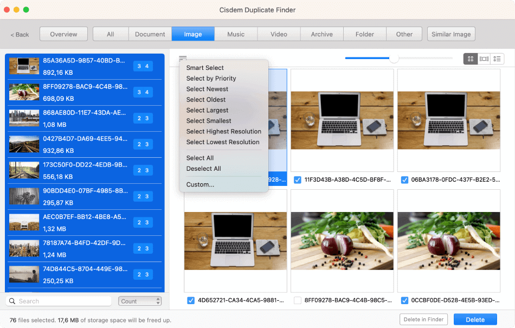
Task: Uncheck the 11F3D43B laptop image
Action: pos(297,179)
